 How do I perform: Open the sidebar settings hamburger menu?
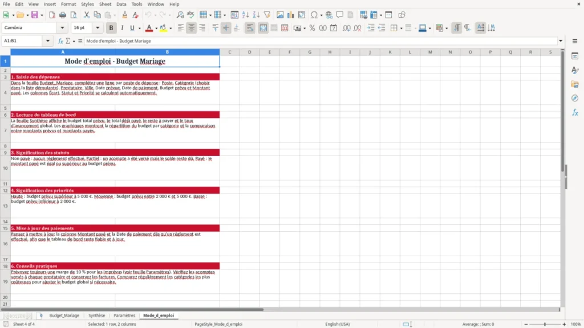(x=575, y=41)
